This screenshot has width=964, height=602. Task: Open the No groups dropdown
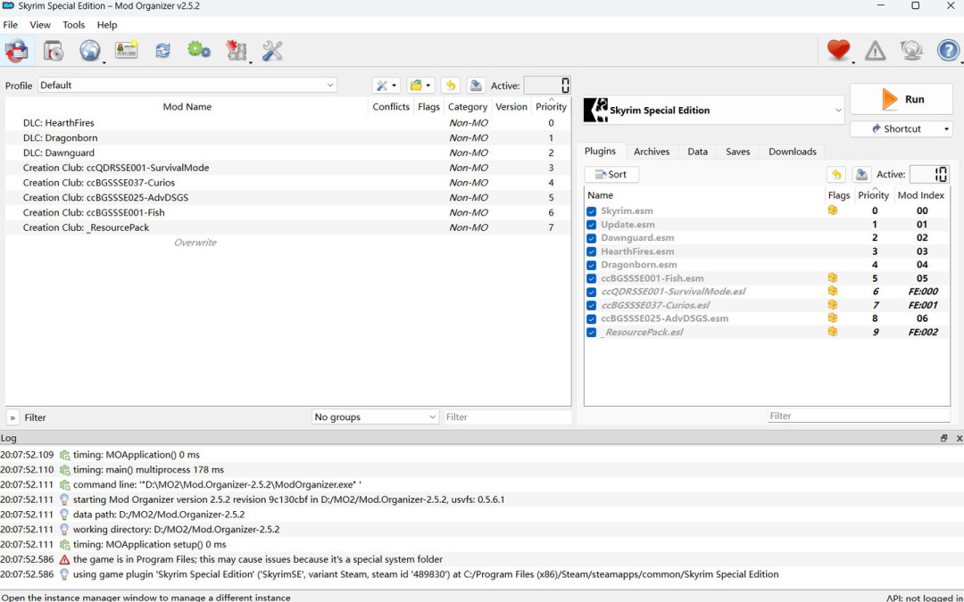pos(375,417)
